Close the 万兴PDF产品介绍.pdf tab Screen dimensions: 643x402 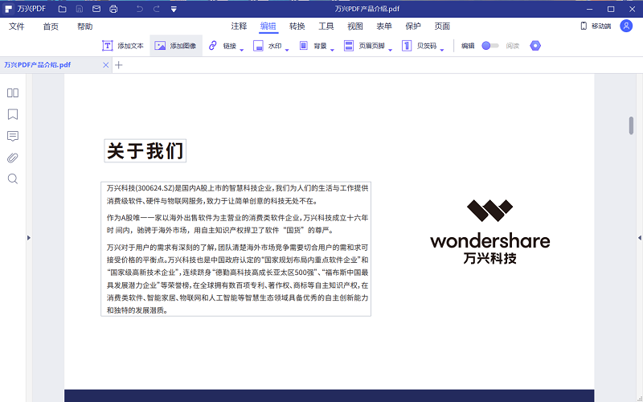coord(105,65)
